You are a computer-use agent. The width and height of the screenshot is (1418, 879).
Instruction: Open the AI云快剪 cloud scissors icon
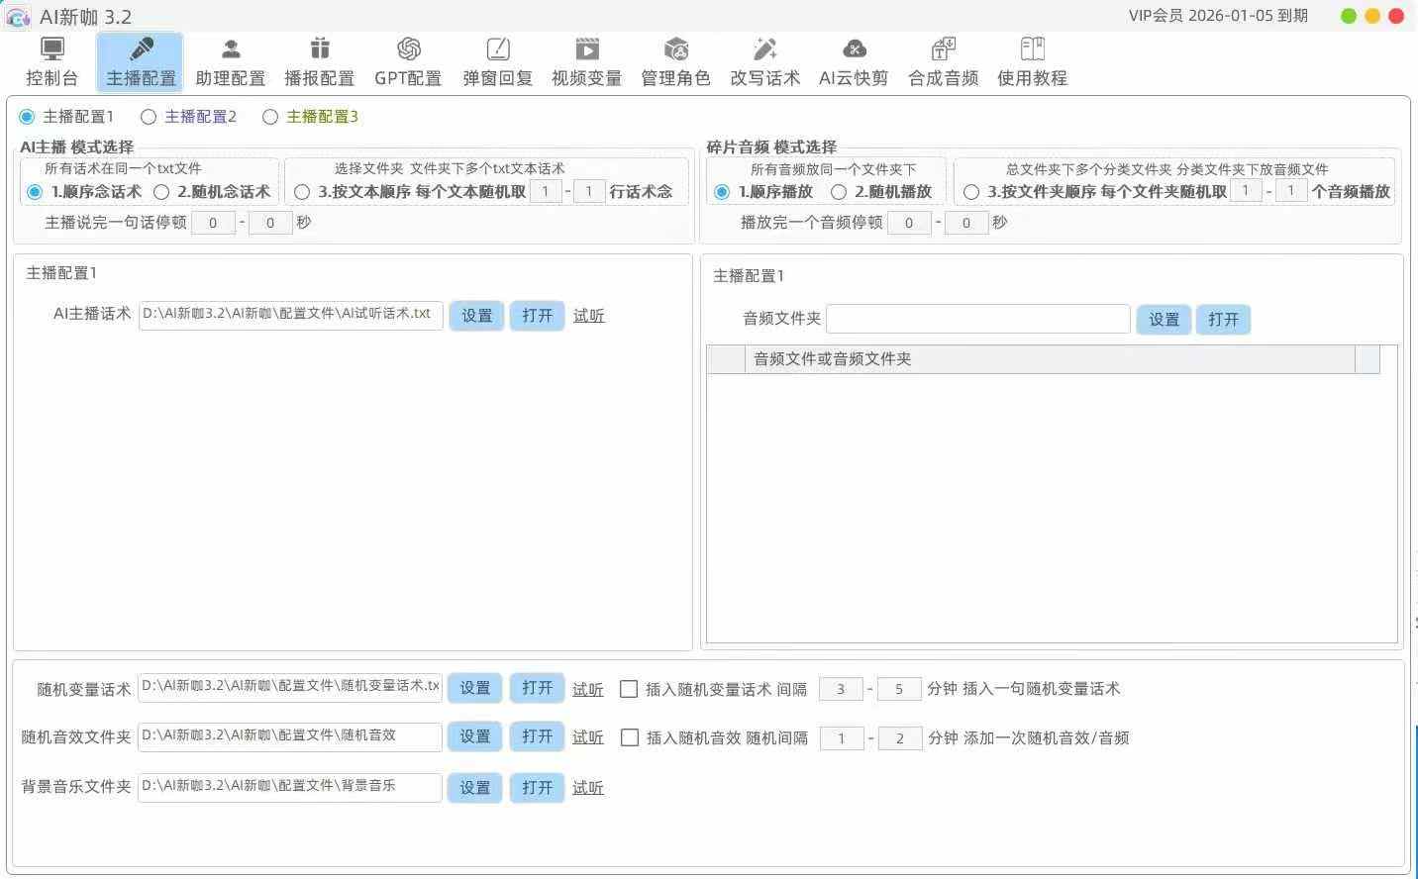854,50
